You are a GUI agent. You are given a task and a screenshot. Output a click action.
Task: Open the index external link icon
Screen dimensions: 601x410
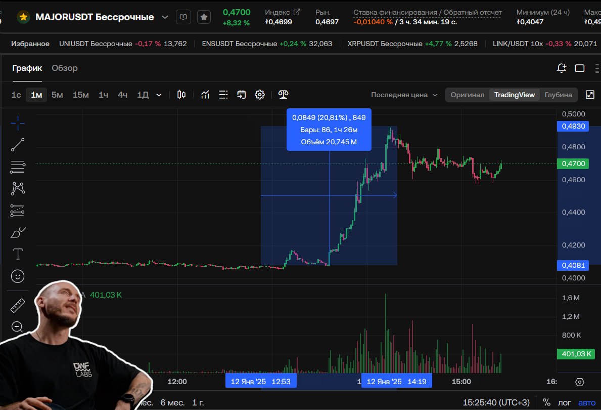point(297,12)
